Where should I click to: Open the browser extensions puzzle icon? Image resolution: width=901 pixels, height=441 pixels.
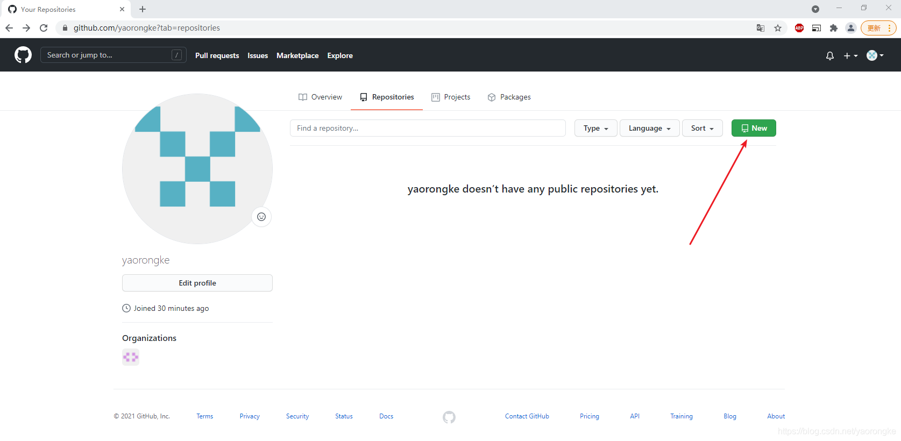click(834, 28)
